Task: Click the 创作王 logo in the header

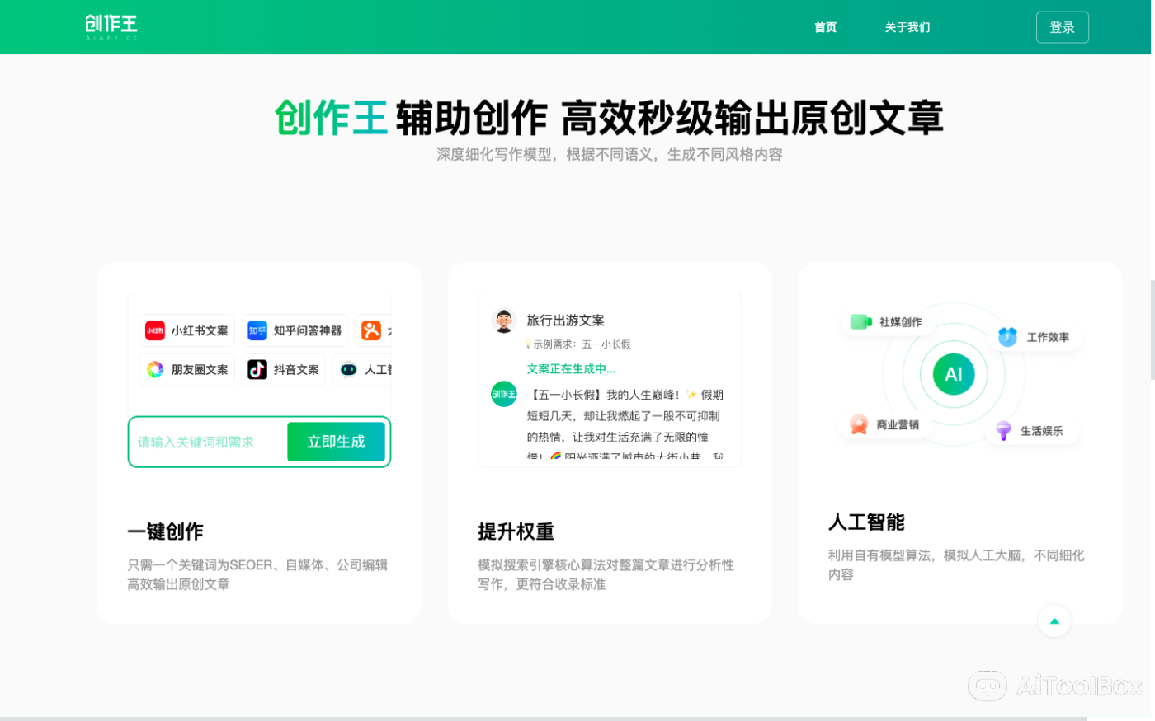Action: coord(110,26)
